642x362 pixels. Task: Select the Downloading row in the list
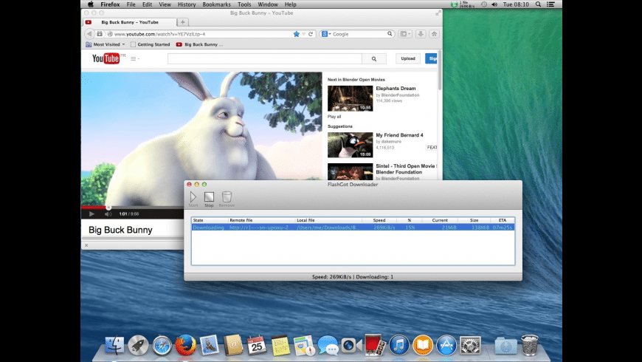(353, 228)
